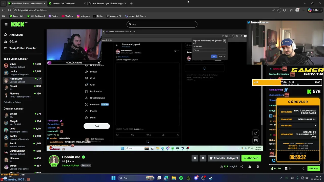Screen dimensions: 324x182
Task: Switch to X'te Batuhan Uyar tab
Action: click(x=108, y=4)
